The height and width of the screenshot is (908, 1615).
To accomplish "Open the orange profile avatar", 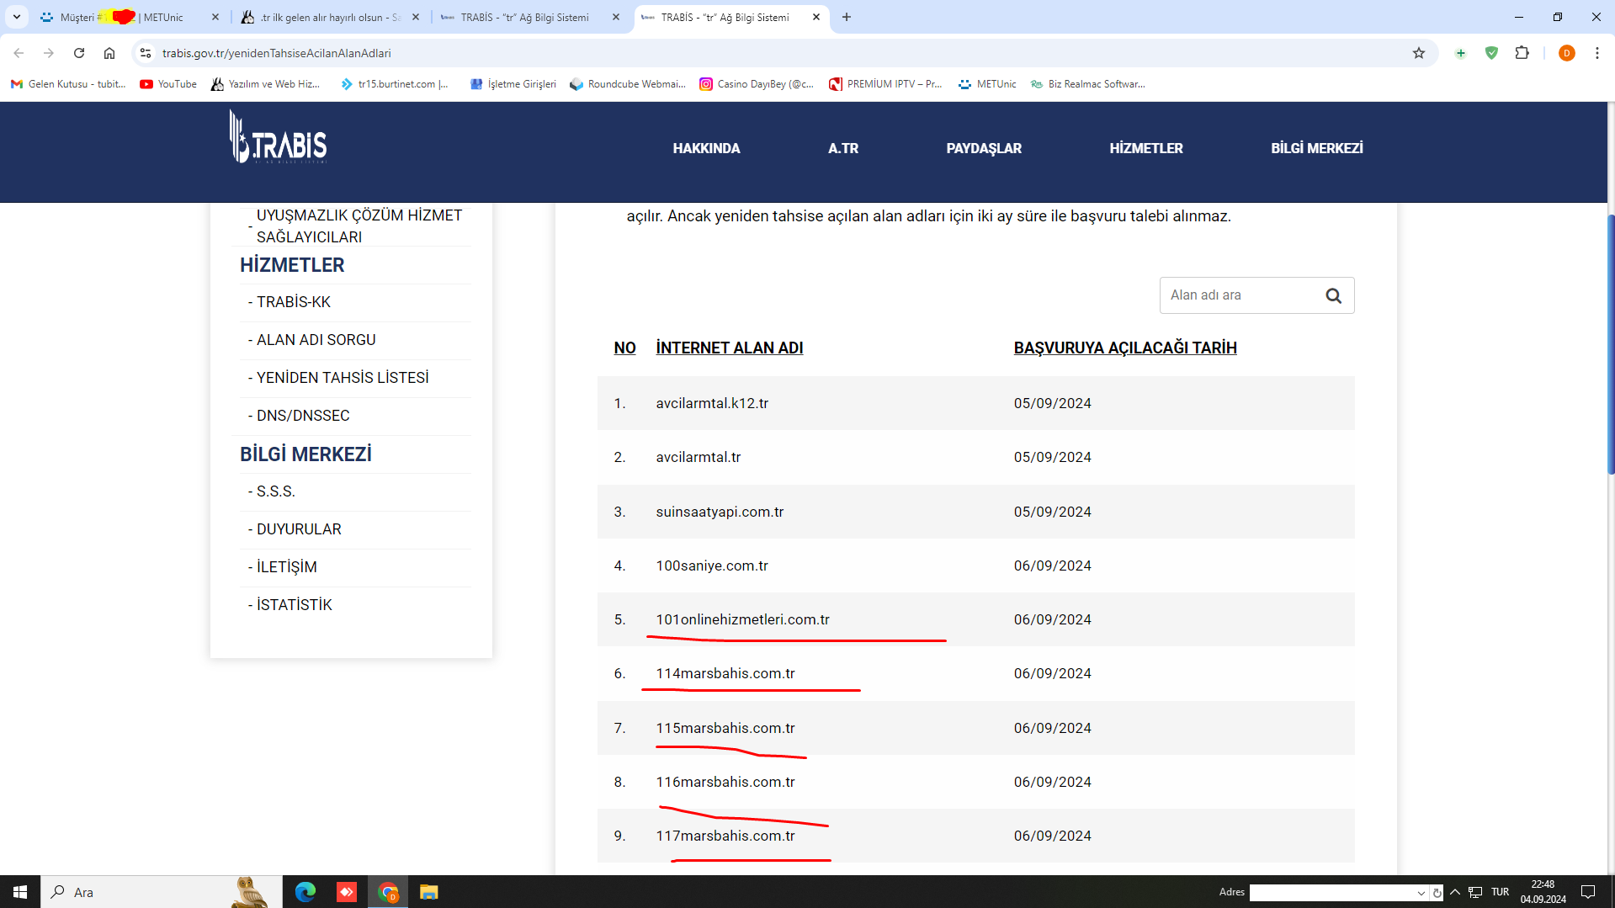I will tap(1566, 53).
